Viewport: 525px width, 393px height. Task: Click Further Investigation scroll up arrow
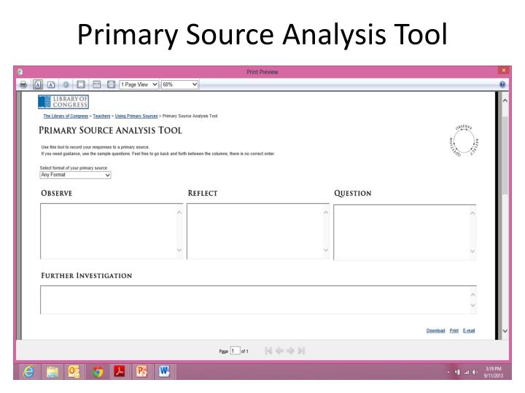472,295
